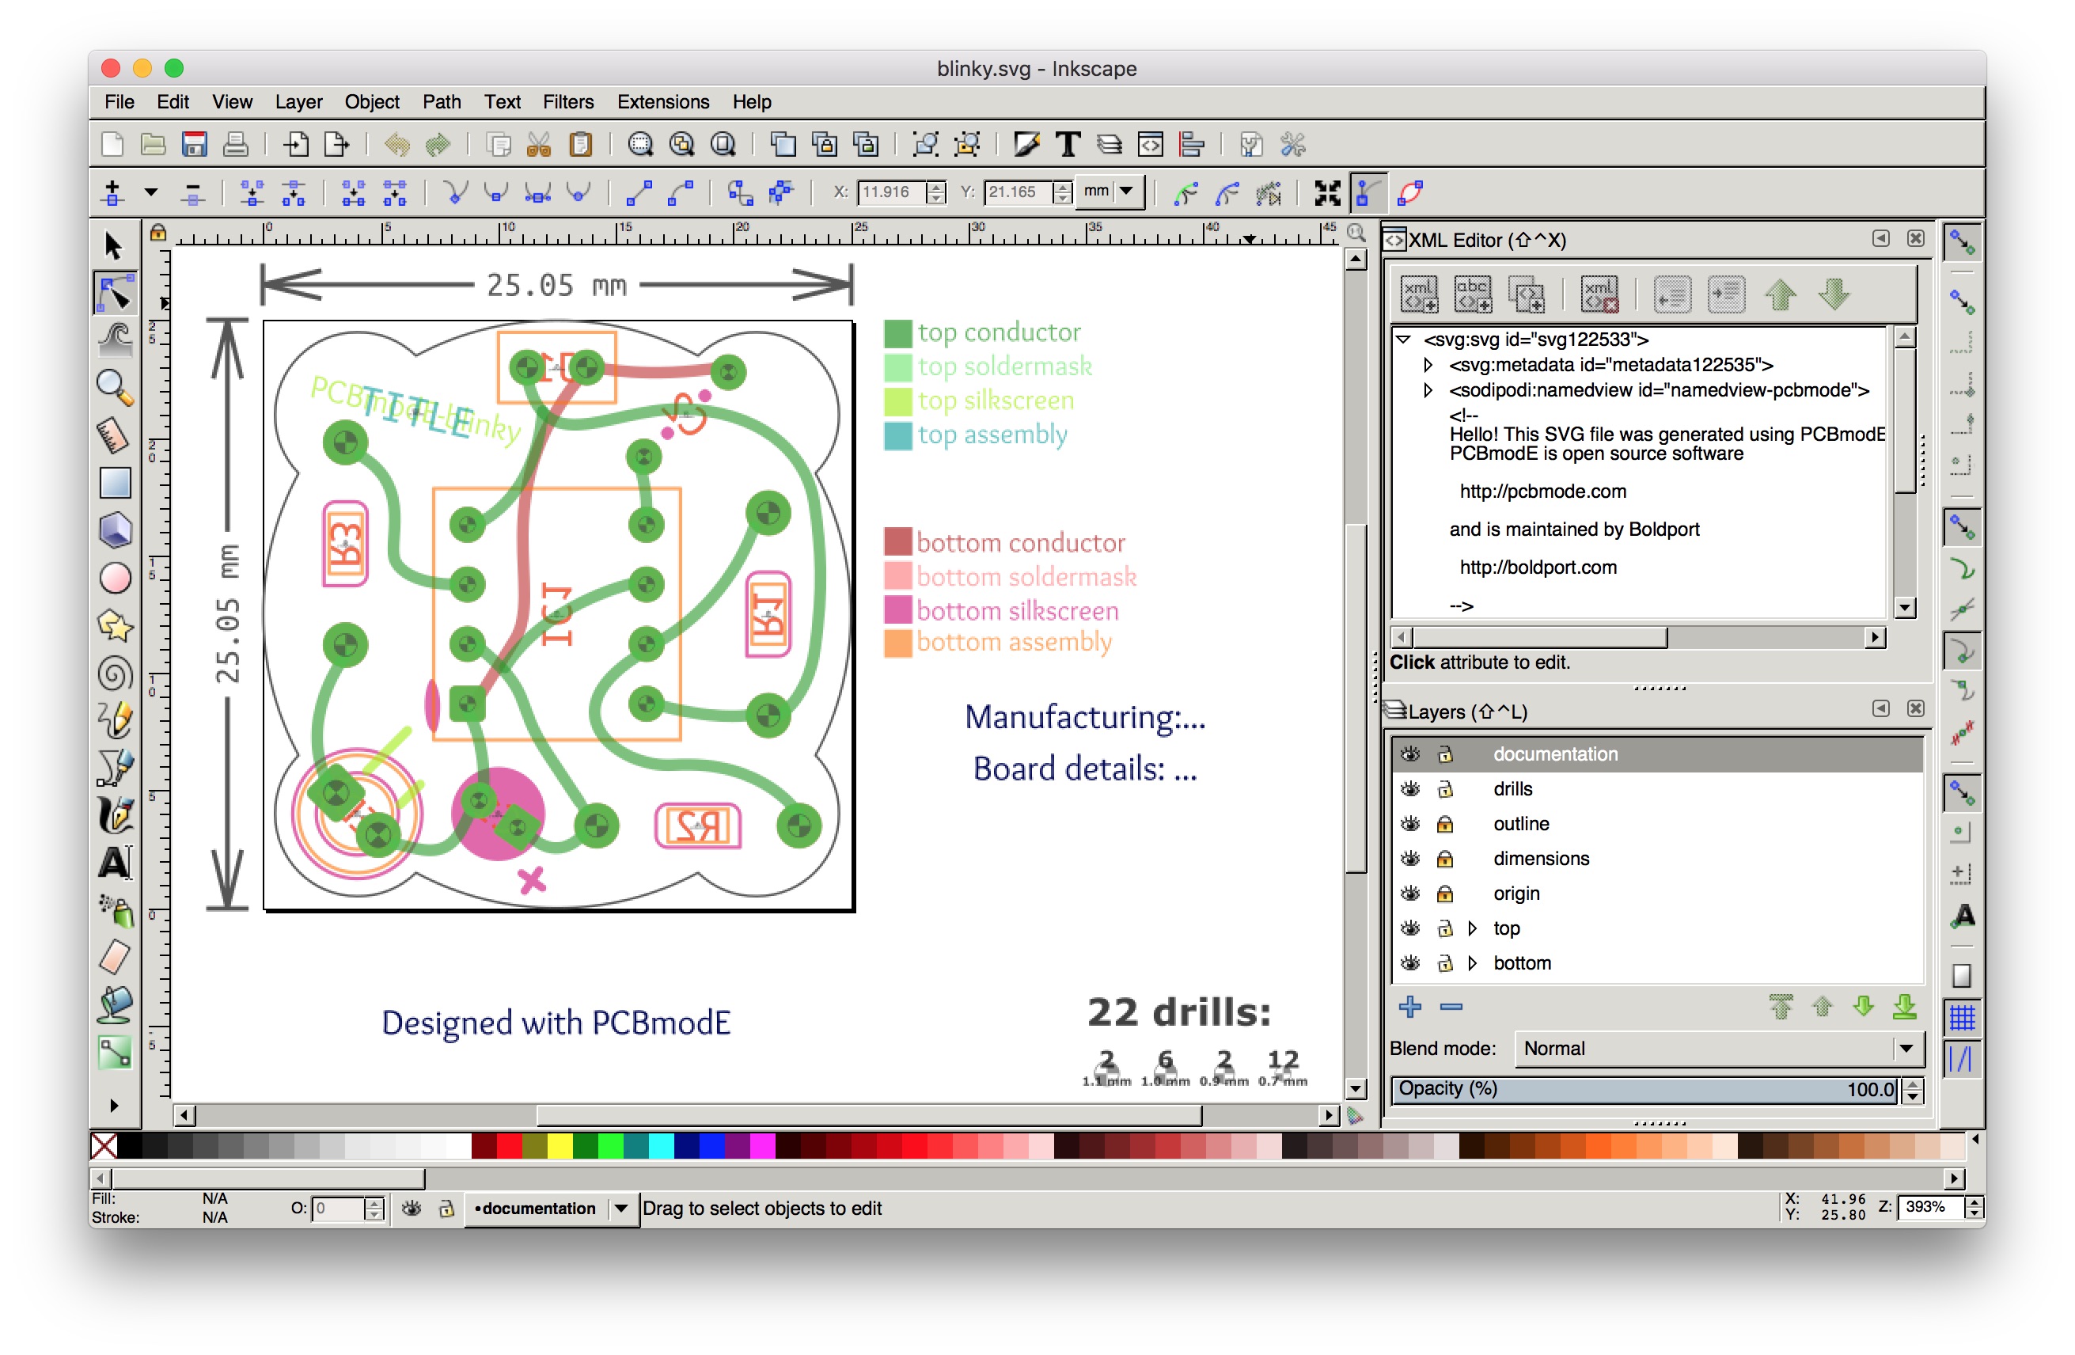Select the 3D Box tool
Screen dimensions: 2075x1355
tap(114, 530)
